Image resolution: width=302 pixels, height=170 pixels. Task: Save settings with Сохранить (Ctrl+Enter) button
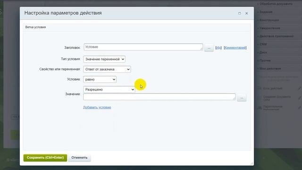click(45, 158)
